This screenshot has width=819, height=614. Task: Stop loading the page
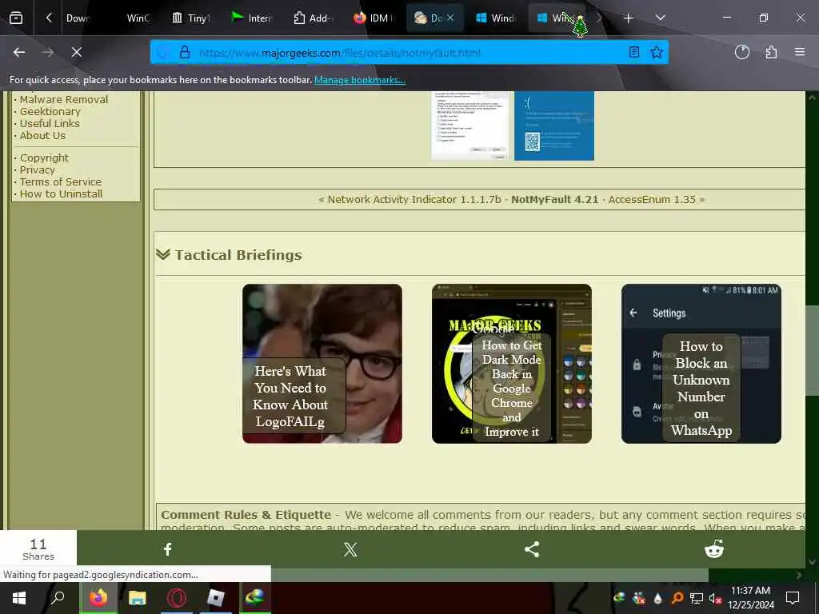(x=76, y=52)
